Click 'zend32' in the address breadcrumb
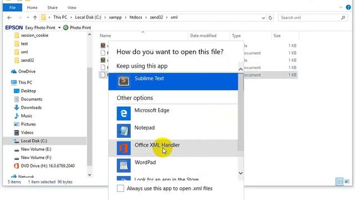This screenshot has height=200, width=355. pyautogui.click(x=156, y=17)
